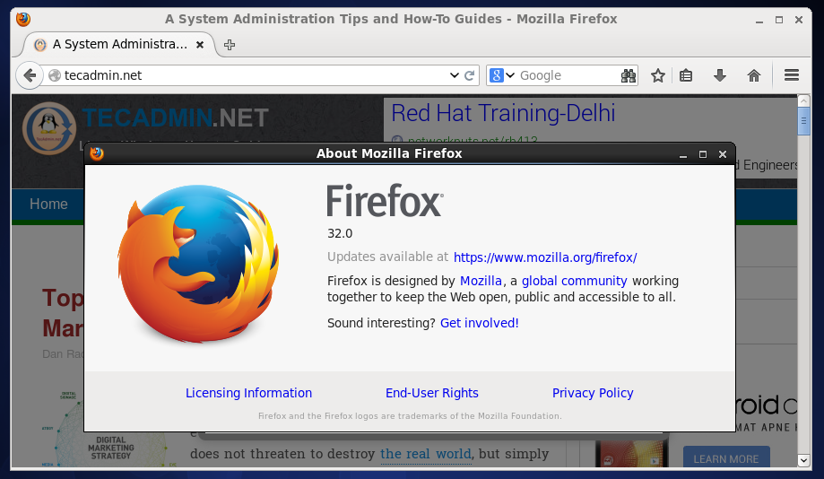824x479 pixels.
Task: Bookmark this page with the star icon
Action: [x=658, y=75]
